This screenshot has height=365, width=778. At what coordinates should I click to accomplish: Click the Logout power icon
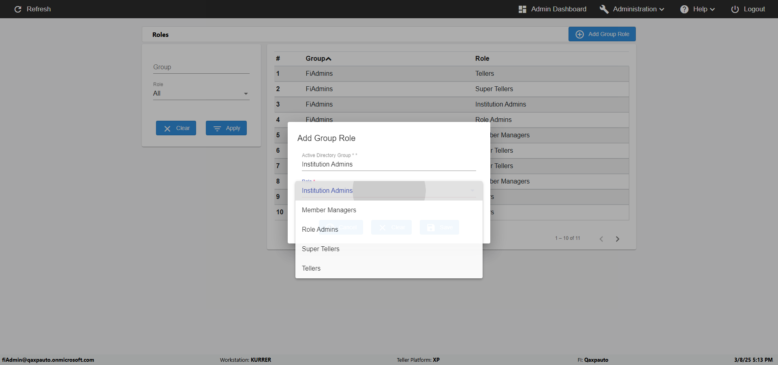735,9
